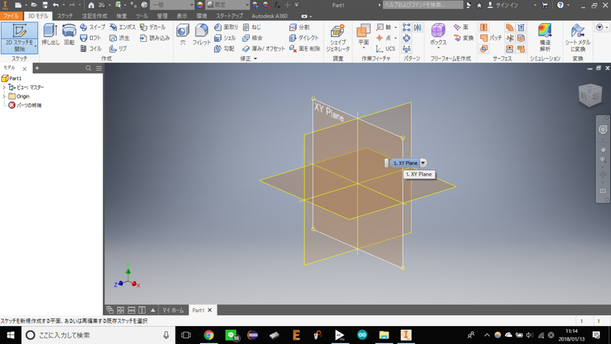Choose the 面取り chamfer tool
The width and height of the screenshot is (611, 344).
click(226, 27)
